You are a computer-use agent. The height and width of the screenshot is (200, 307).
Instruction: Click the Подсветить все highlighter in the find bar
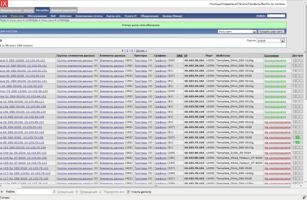pos(101,192)
